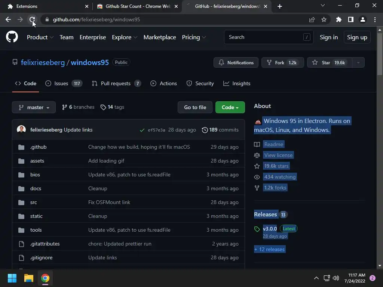Bookmark this page with star icon

pos(324,19)
